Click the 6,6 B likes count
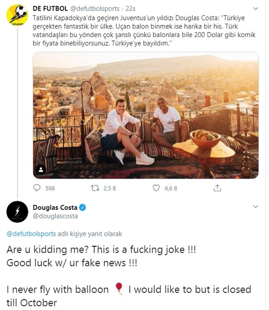269x310 pixels. pos(171,188)
